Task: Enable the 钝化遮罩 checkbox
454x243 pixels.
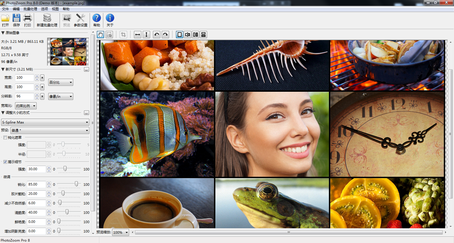Action: 5,138
